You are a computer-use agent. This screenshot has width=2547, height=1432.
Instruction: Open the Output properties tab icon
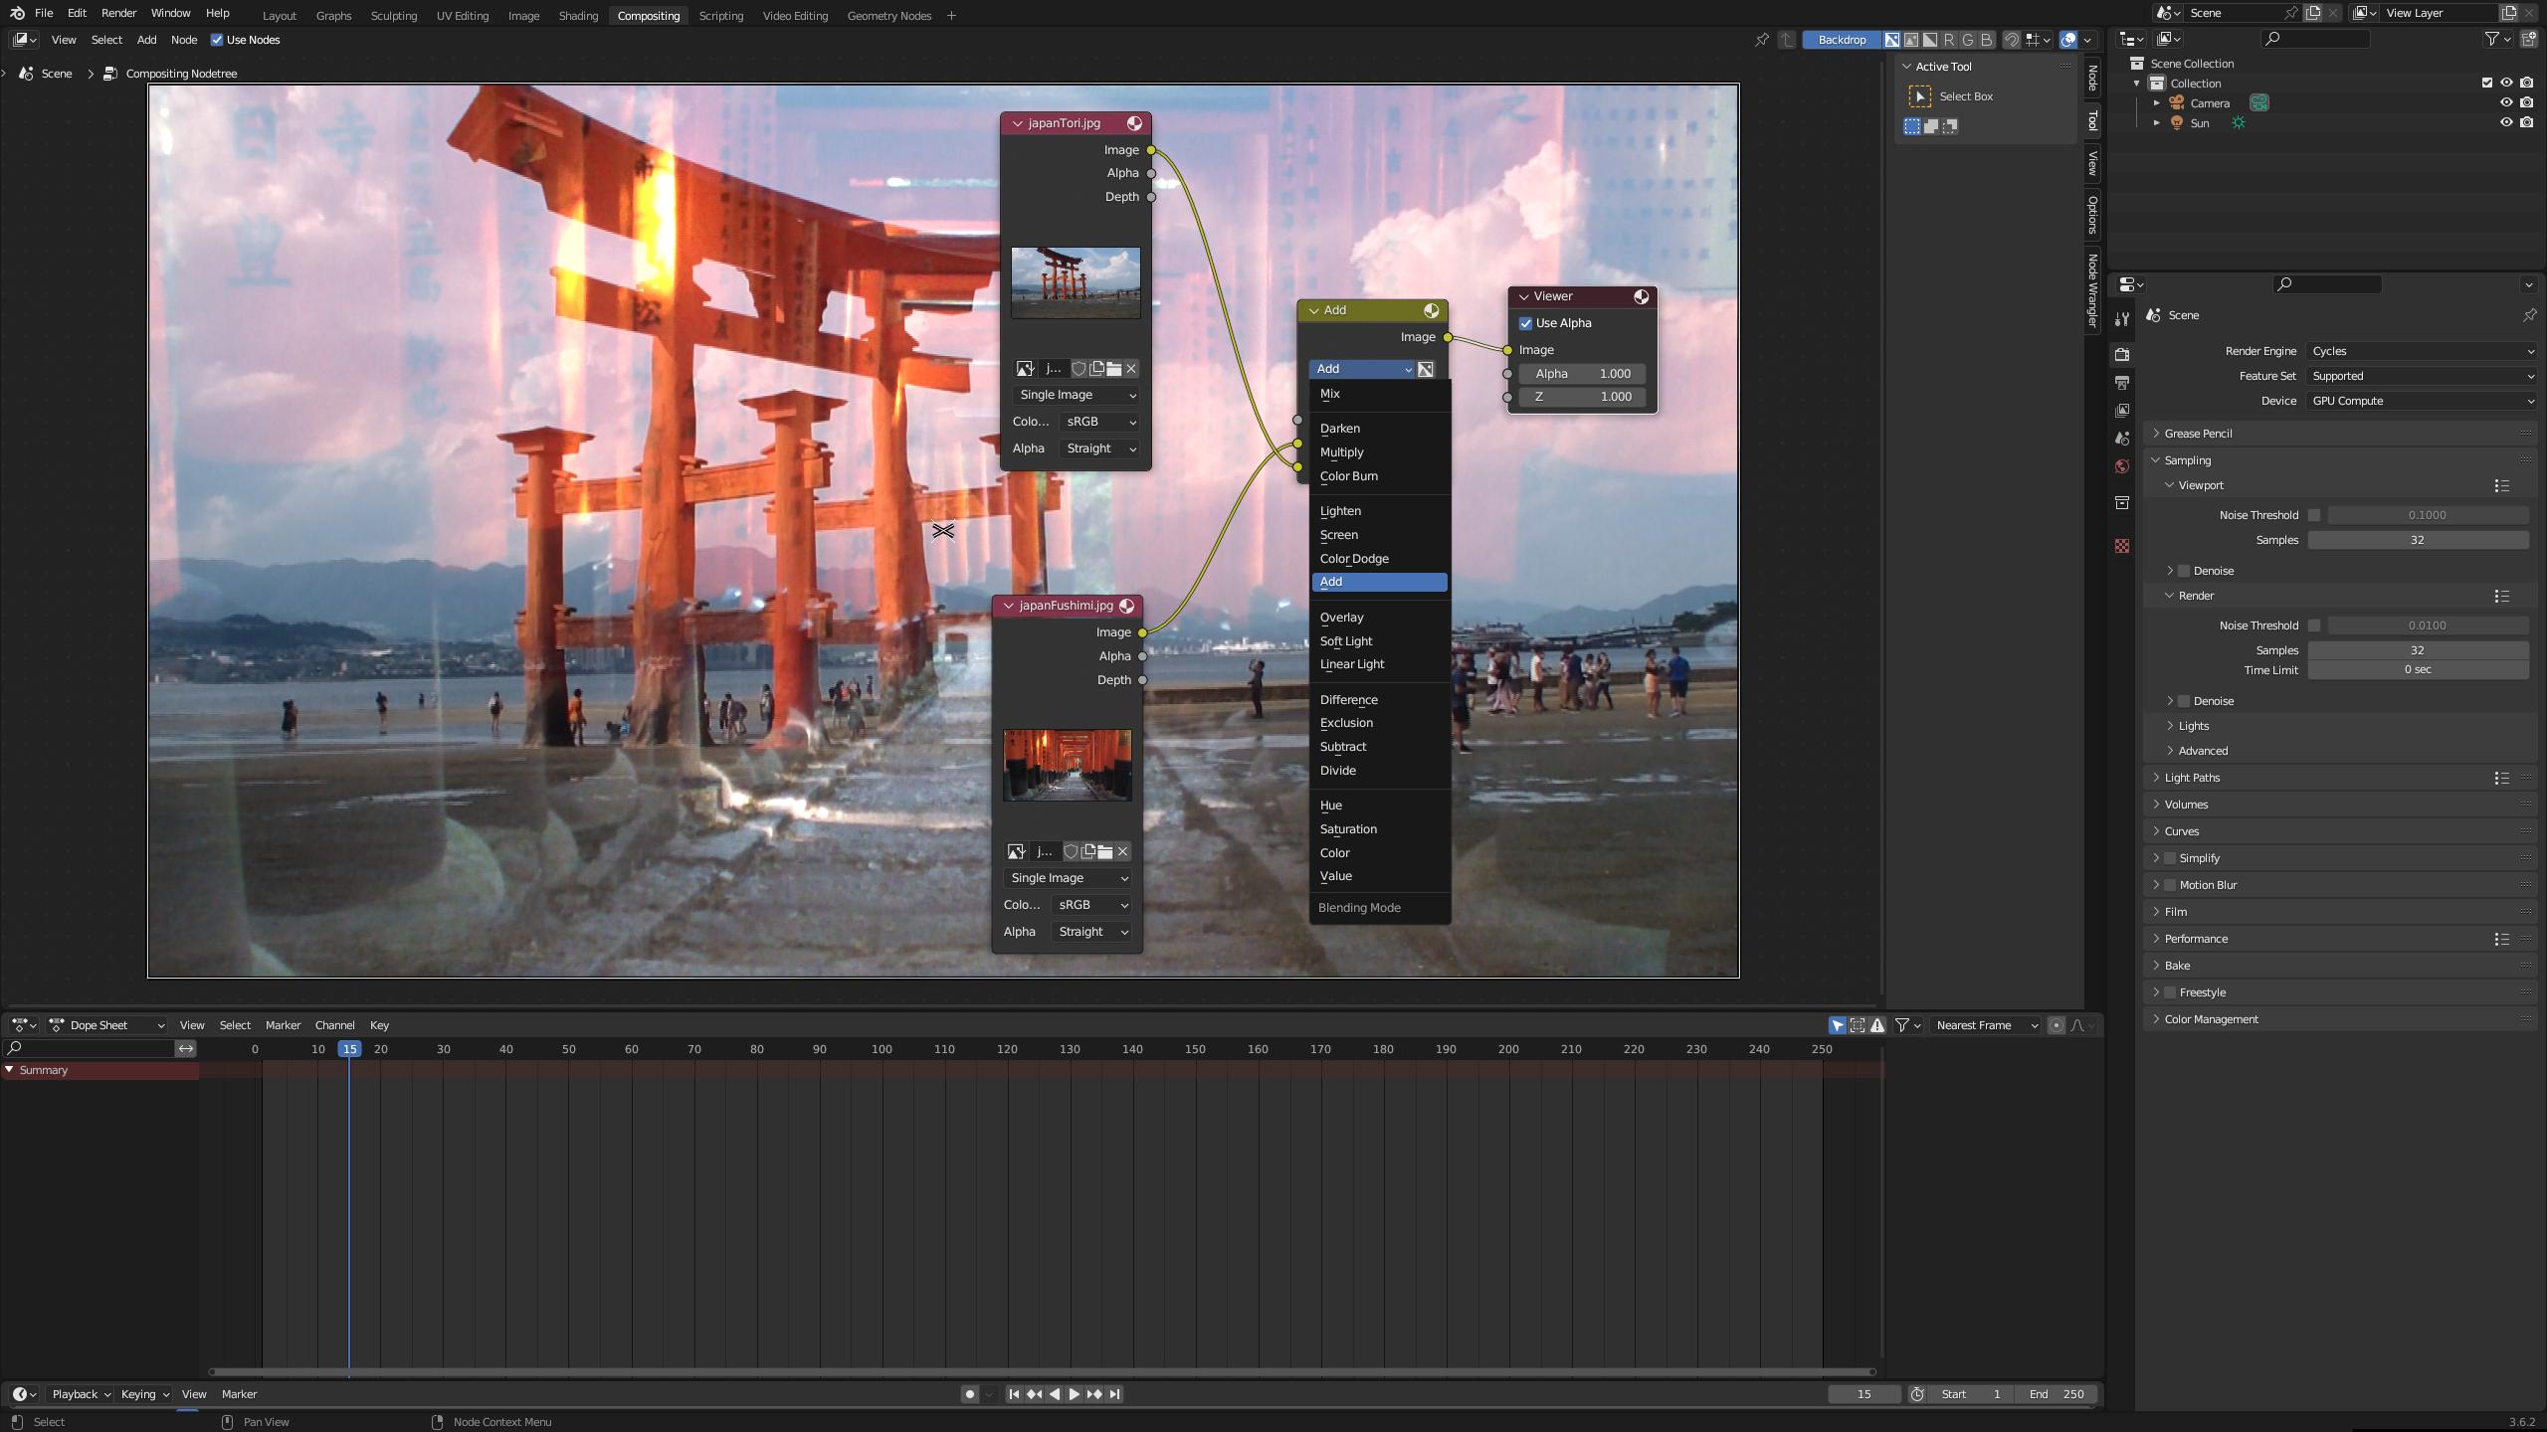(x=2121, y=383)
